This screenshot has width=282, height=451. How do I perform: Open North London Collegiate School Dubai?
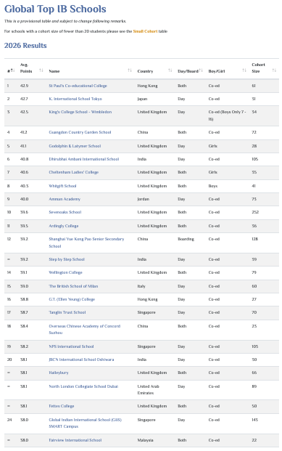point(83,386)
